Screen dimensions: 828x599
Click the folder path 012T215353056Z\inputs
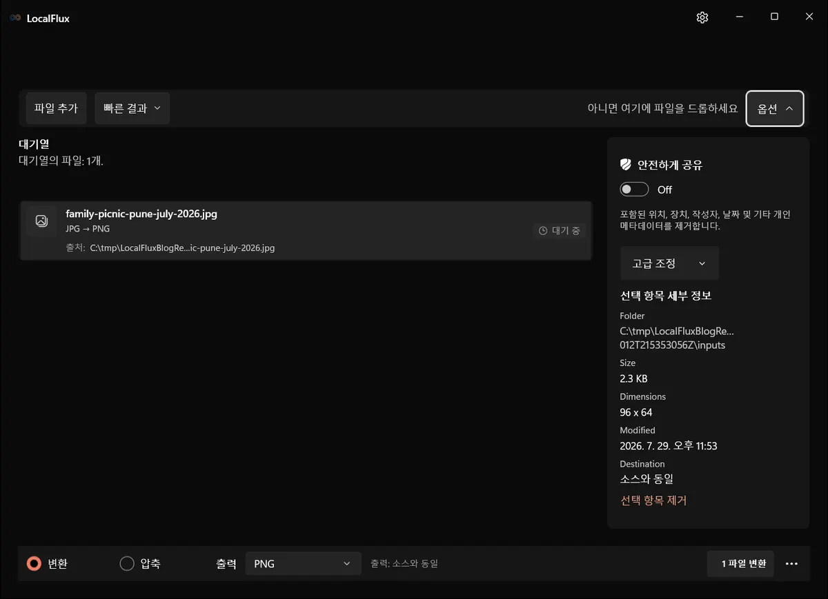673,345
